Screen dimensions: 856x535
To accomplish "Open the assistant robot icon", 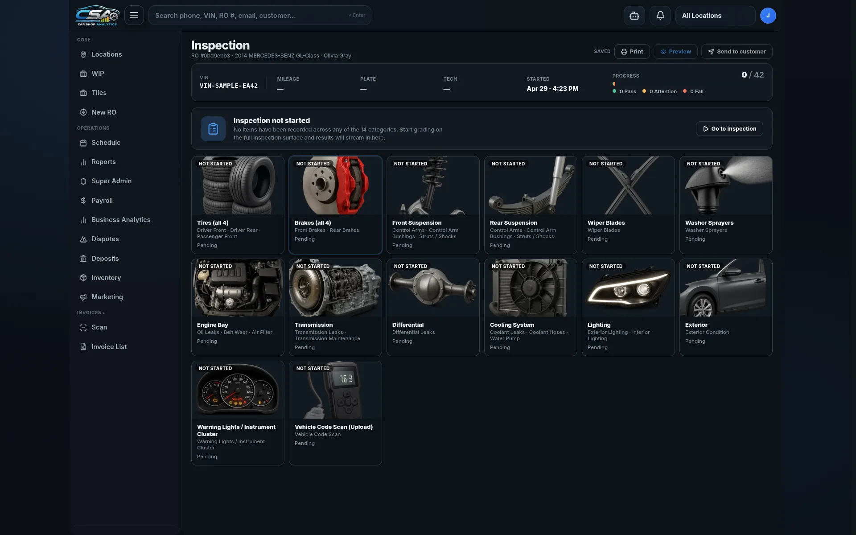I will pos(634,16).
